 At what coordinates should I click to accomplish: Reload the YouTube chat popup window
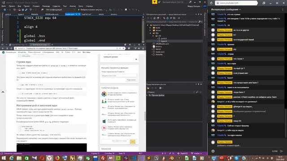click(x=211, y=3)
